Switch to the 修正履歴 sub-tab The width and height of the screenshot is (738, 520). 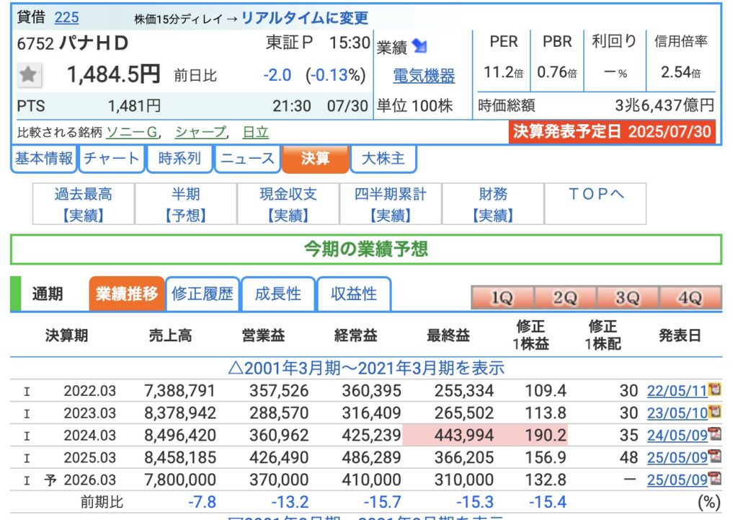tap(203, 294)
